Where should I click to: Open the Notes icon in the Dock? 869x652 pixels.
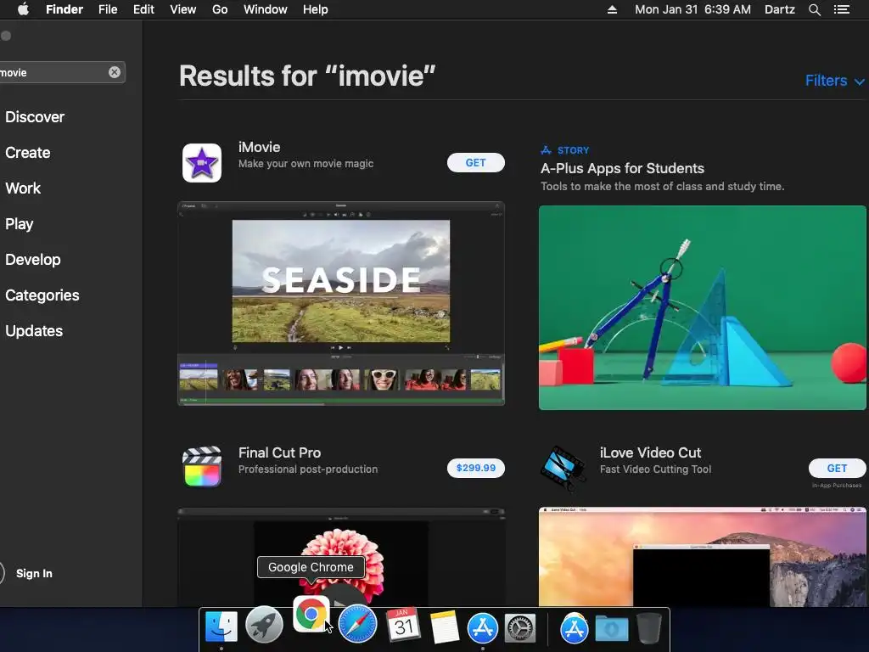pyautogui.click(x=444, y=627)
